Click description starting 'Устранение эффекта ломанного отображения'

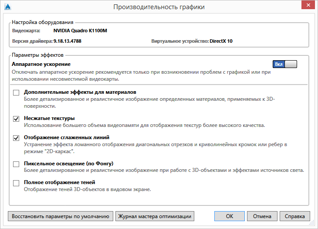pyautogui.click(x=156, y=148)
